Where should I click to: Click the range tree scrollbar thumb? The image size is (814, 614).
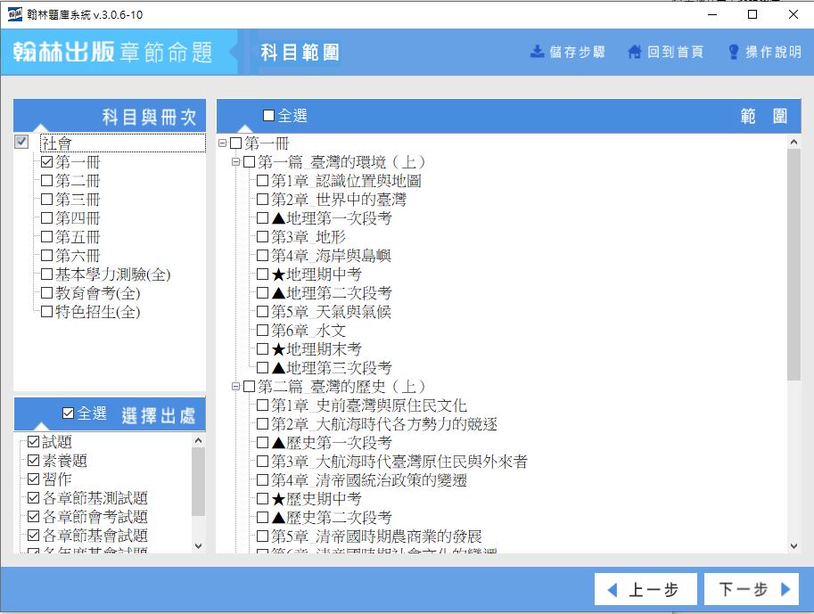tap(793, 265)
